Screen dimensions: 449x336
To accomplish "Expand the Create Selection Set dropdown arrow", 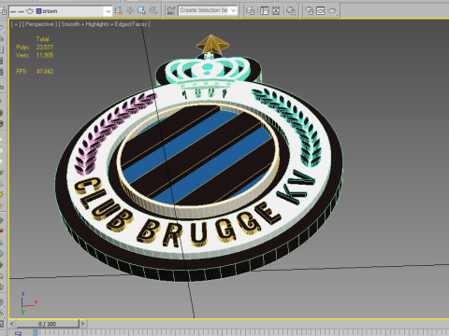I will [234, 10].
